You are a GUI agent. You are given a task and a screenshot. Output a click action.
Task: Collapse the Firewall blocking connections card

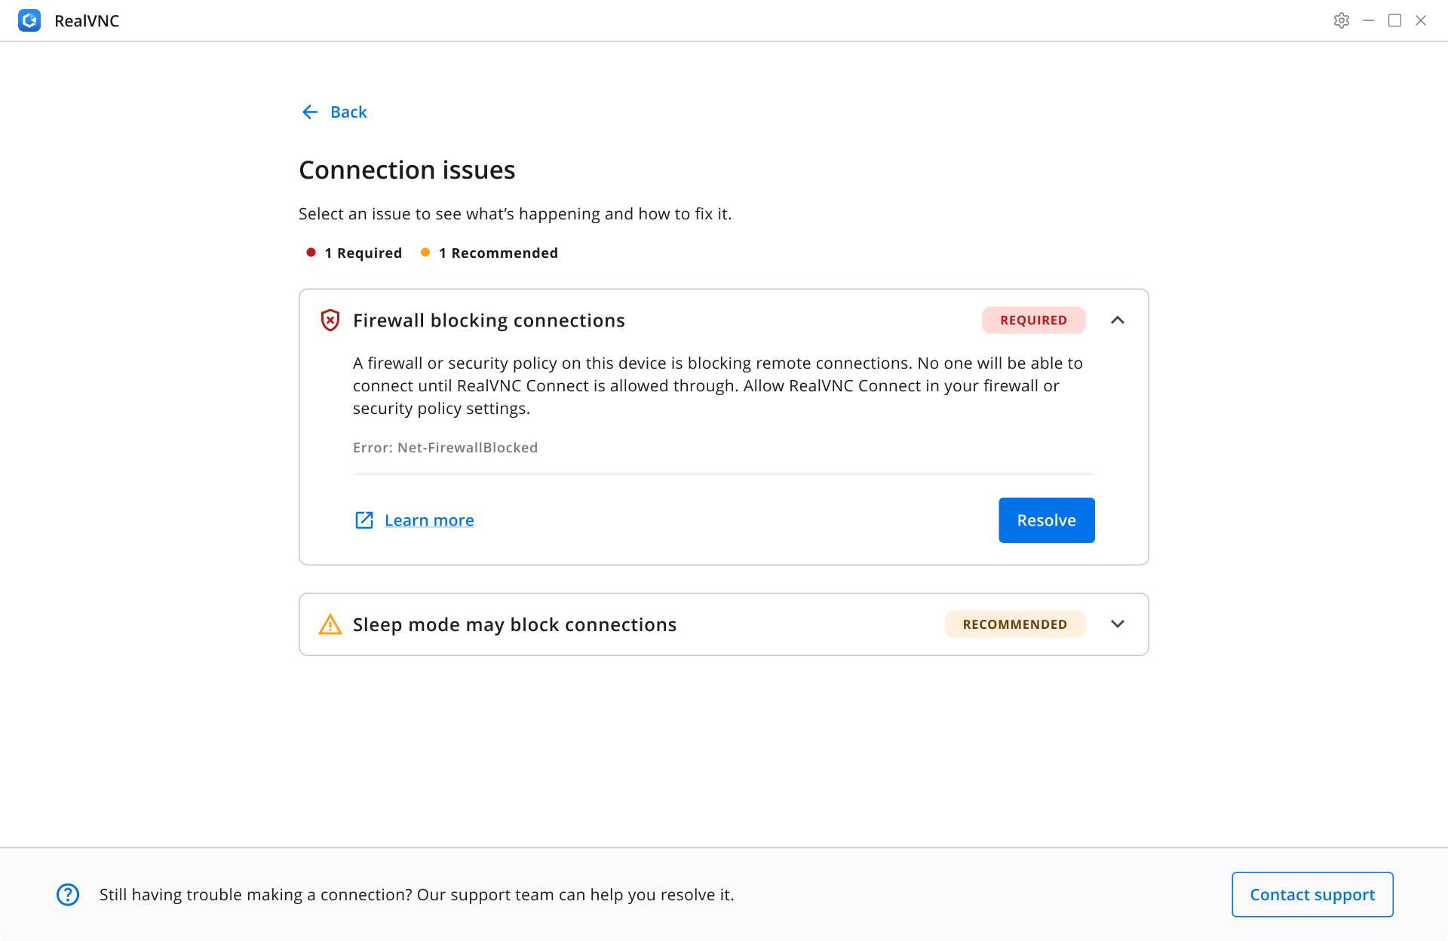click(x=1118, y=320)
